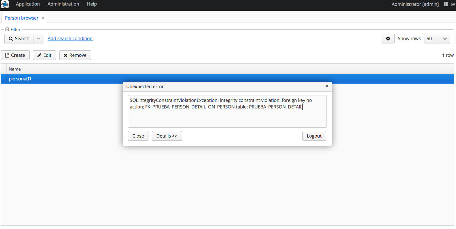The width and height of the screenshot is (456, 229).
Task: Close the Person browser tab with x
Action: pos(43,18)
